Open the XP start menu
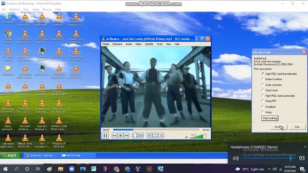308x173 pixels. pos(11,155)
